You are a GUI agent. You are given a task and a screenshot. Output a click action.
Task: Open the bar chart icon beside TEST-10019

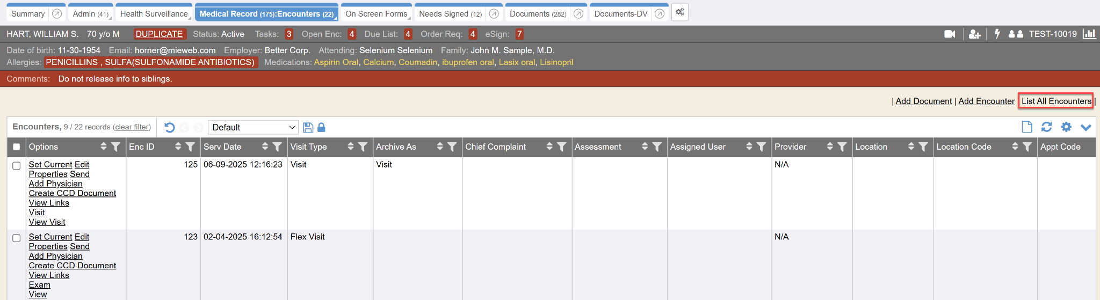click(1089, 34)
